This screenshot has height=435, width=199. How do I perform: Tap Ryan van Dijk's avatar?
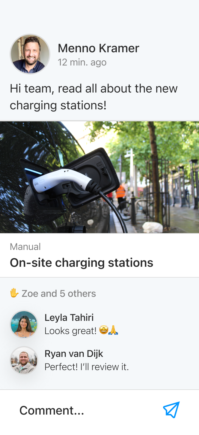click(24, 360)
